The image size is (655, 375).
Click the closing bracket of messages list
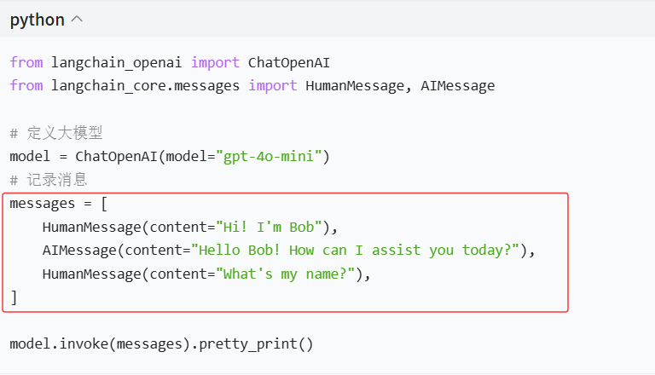click(x=14, y=297)
